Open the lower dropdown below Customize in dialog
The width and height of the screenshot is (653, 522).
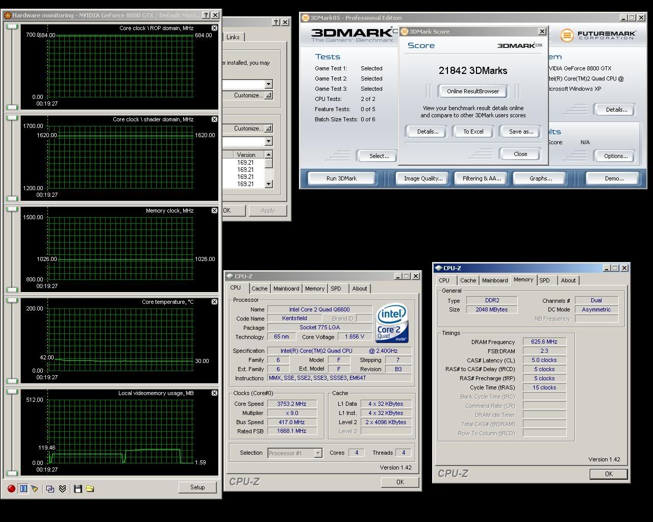268,141
